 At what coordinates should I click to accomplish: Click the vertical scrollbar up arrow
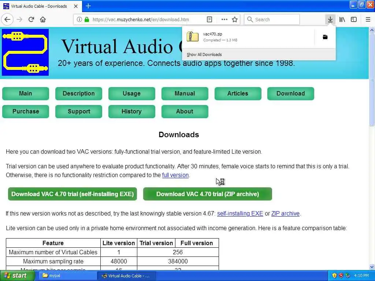click(372, 30)
